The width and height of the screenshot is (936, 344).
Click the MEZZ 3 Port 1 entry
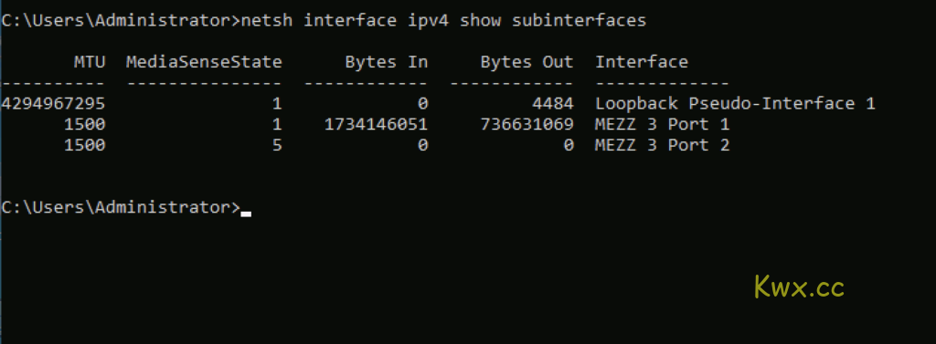(662, 125)
